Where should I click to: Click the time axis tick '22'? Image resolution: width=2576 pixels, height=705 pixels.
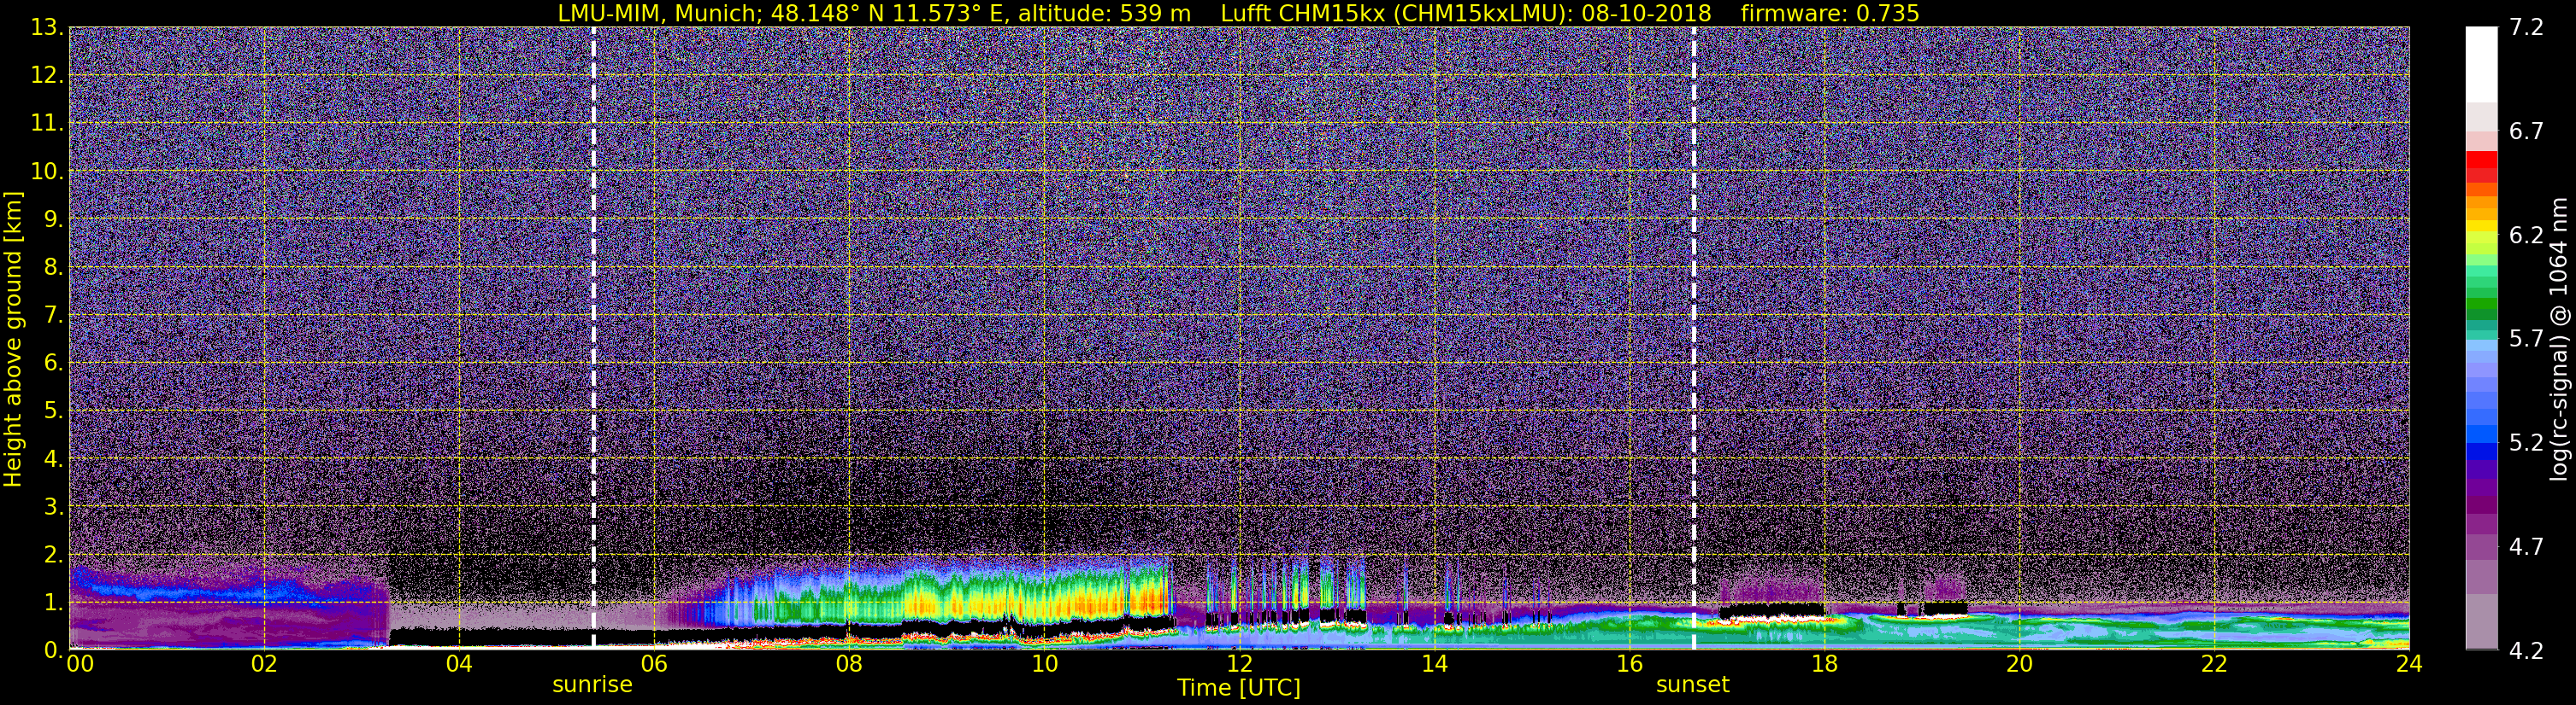[x=2214, y=664]
